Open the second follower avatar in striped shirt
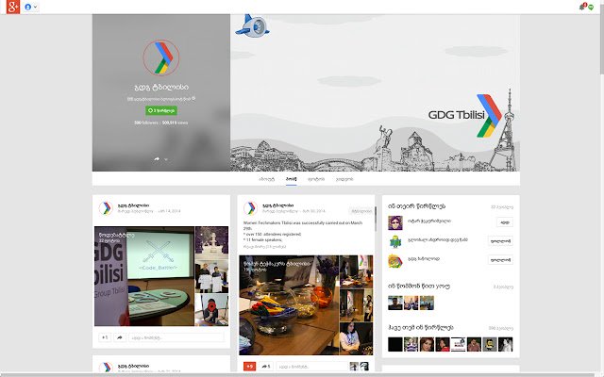The image size is (604, 377). tap(411, 344)
